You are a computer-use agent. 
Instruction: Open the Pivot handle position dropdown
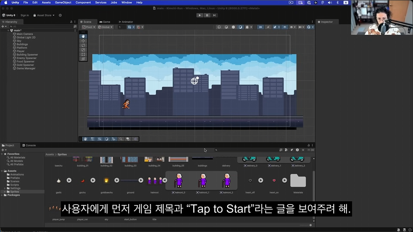pyautogui.click(x=89, y=27)
